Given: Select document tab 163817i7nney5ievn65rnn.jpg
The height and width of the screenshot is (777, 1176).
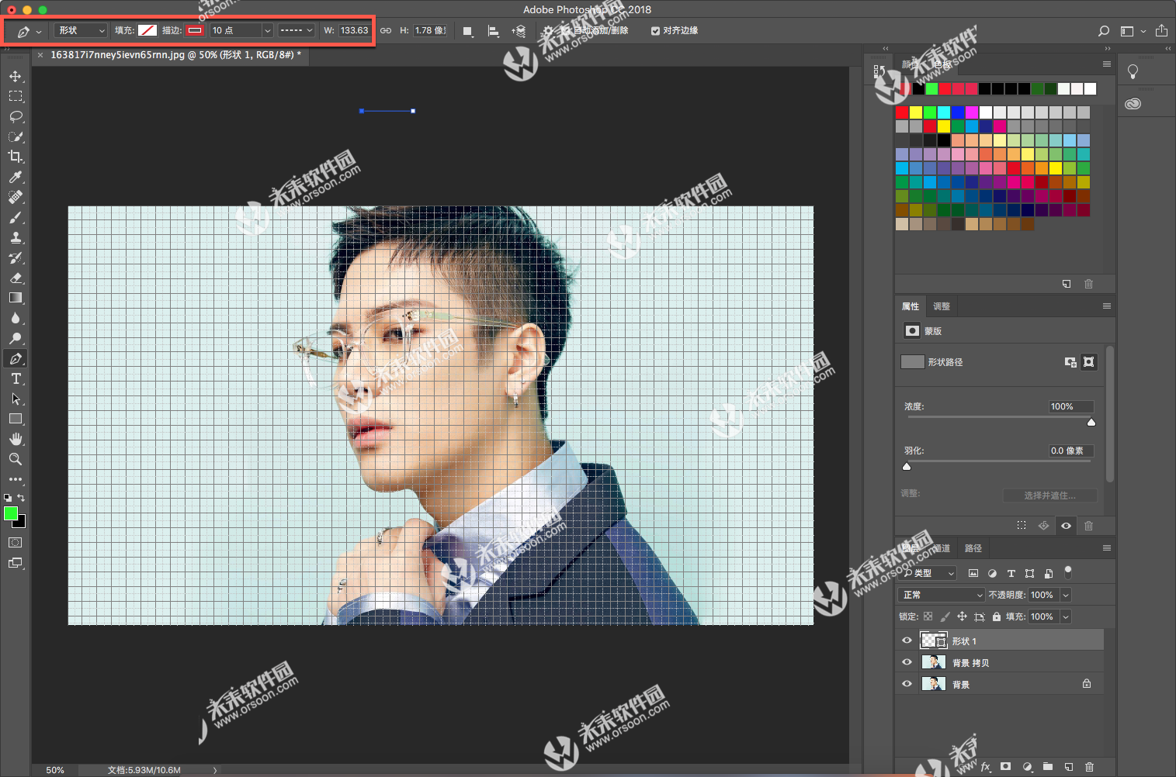Looking at the screenshot, I should [175, 55].
